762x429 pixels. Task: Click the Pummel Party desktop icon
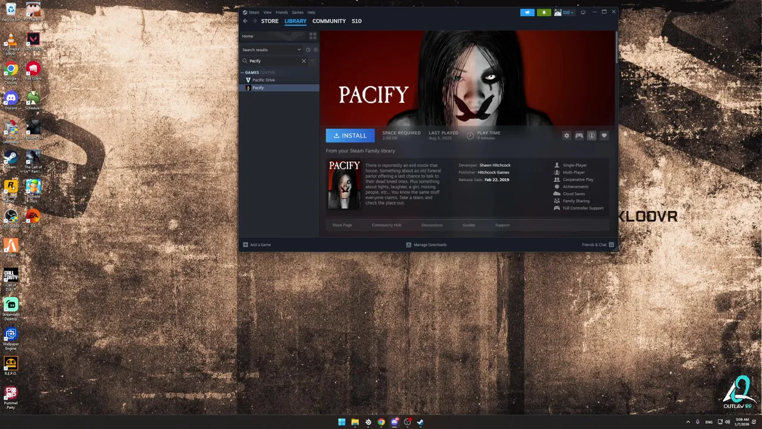coord(11,397)
